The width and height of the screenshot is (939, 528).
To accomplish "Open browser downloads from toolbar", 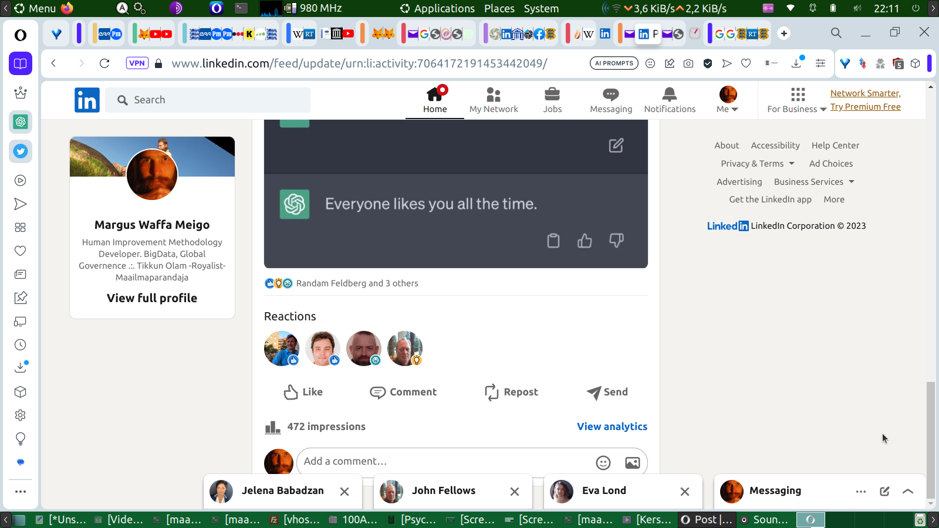I will pos(796,63).
